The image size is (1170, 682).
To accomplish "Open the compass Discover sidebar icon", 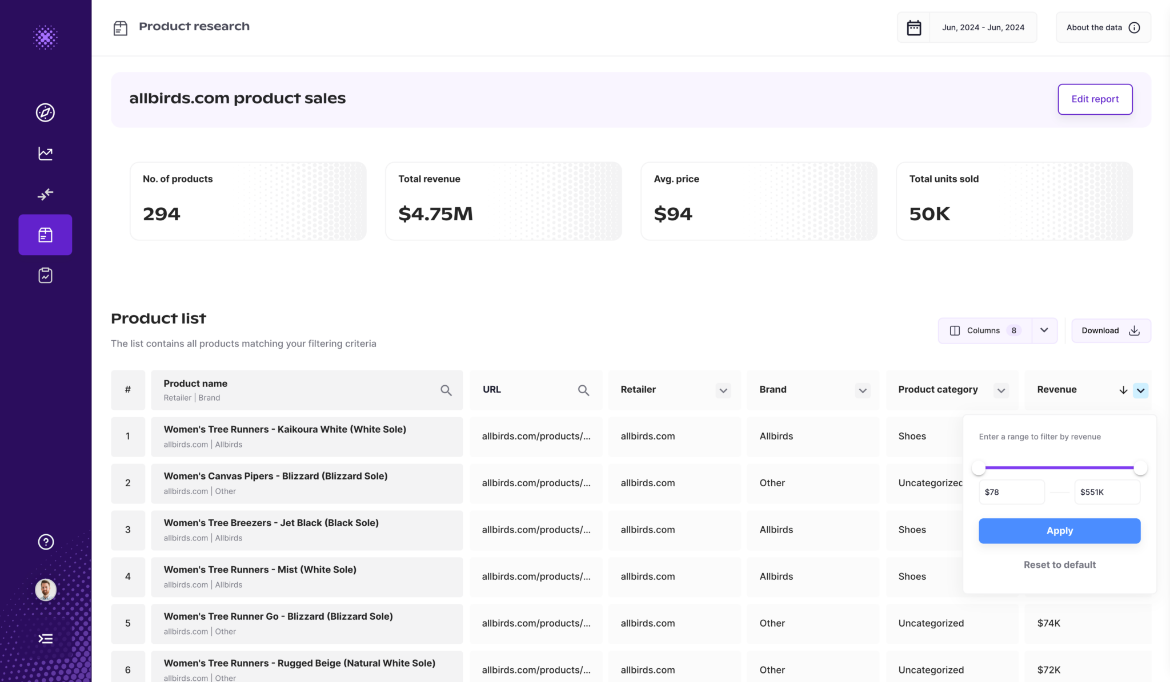I will click(45, 112).
